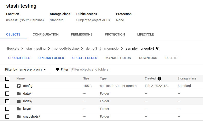Click the keys/ folder icon

tap(18, 109)
